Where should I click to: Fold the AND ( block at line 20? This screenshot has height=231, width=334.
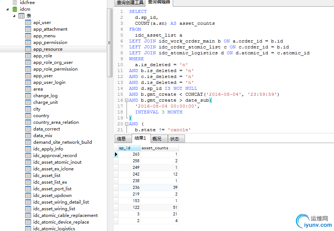(x=126, y=124)
